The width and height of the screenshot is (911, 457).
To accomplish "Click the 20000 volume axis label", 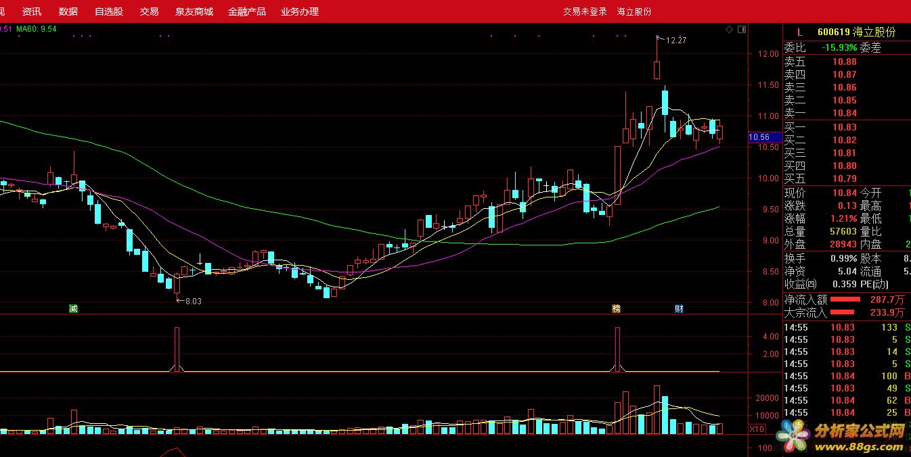I will pyautogui.click(x=767, y=398).
